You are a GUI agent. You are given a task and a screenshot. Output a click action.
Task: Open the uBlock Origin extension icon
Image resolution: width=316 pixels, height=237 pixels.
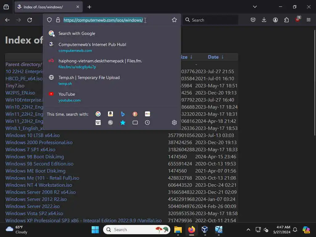(x=297, y=19)
